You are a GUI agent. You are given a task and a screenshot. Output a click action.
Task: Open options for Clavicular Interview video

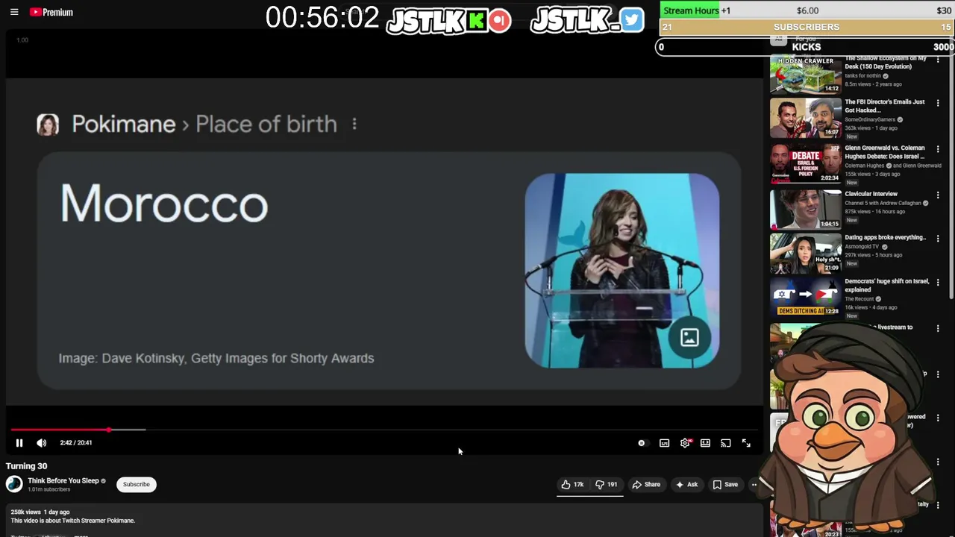[938, 195]
